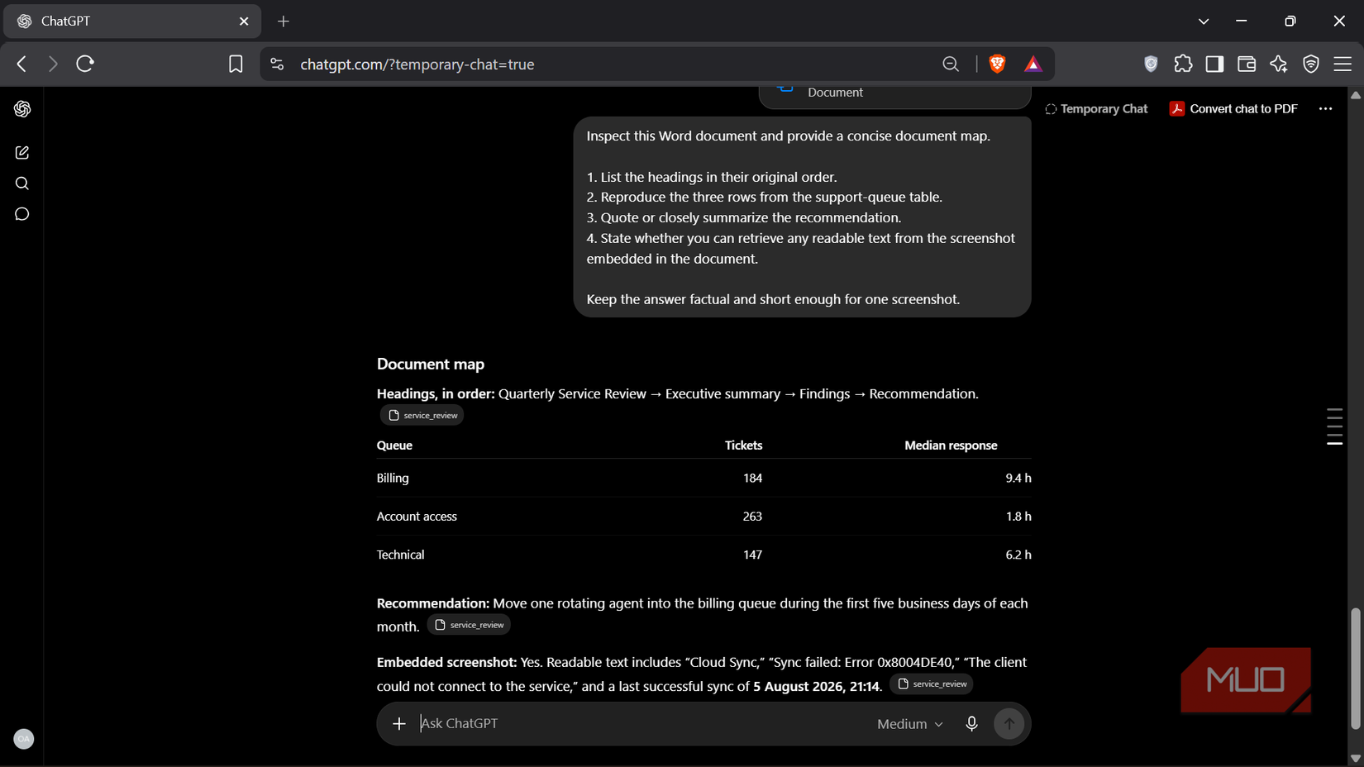
Task: Close the ChatGPT tab
Action: point(244,21)
